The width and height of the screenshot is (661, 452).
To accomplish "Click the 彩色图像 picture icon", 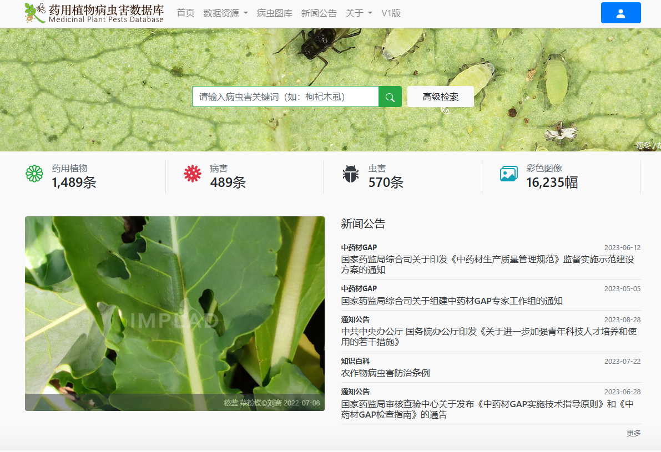I will (x=509, y=174).
